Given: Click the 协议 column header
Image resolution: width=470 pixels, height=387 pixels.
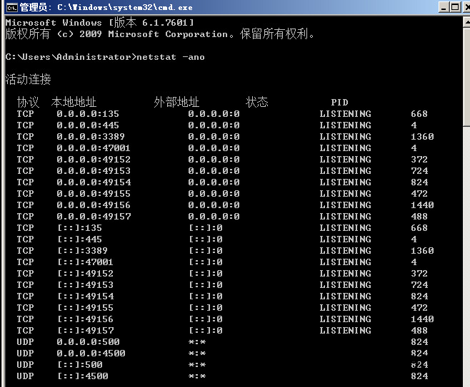Looking at the screenshot, I should click(x=28, y=102).
